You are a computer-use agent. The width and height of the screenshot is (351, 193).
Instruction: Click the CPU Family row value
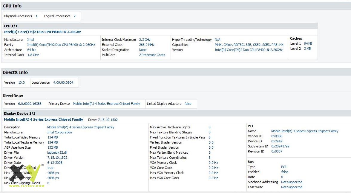point(61,45)
